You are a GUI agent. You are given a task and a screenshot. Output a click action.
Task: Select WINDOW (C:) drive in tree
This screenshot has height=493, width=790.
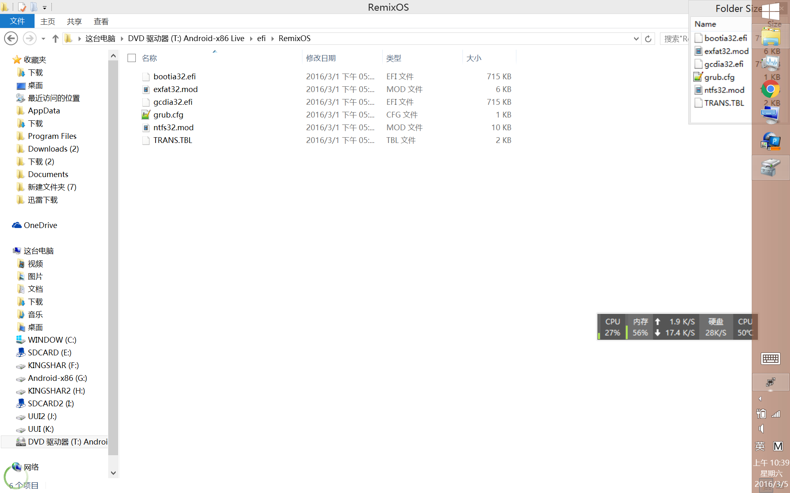tap(52, 340)
